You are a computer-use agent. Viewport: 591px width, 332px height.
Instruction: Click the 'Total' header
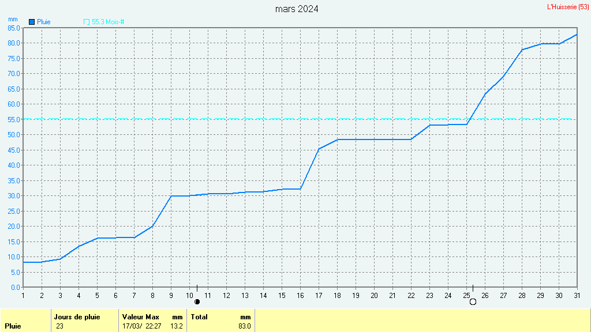199,317
